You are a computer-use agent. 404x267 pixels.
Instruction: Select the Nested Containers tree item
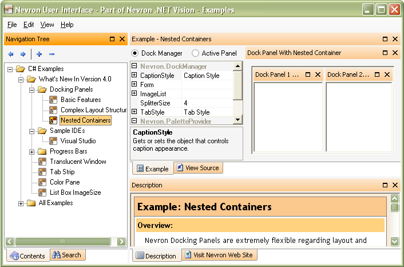click(86, 120)
